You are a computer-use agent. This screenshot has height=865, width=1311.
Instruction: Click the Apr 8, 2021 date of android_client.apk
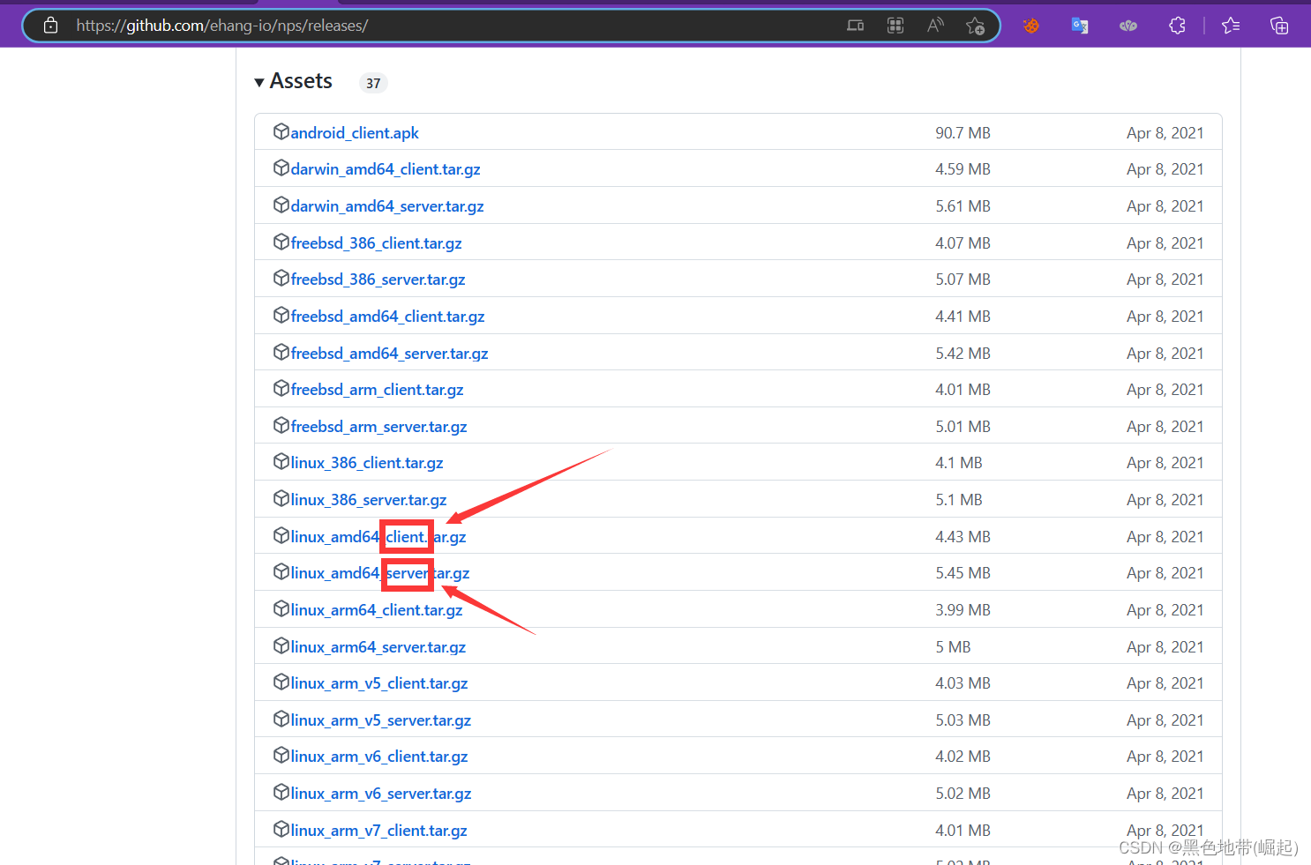pos(1165,133)
